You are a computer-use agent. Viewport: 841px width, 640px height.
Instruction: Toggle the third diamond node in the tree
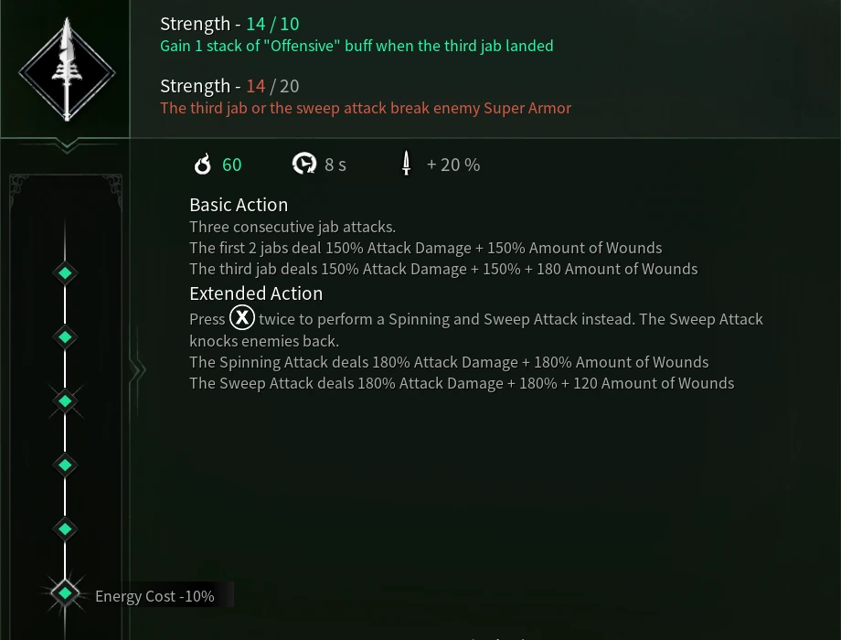(x=65, y=400)
